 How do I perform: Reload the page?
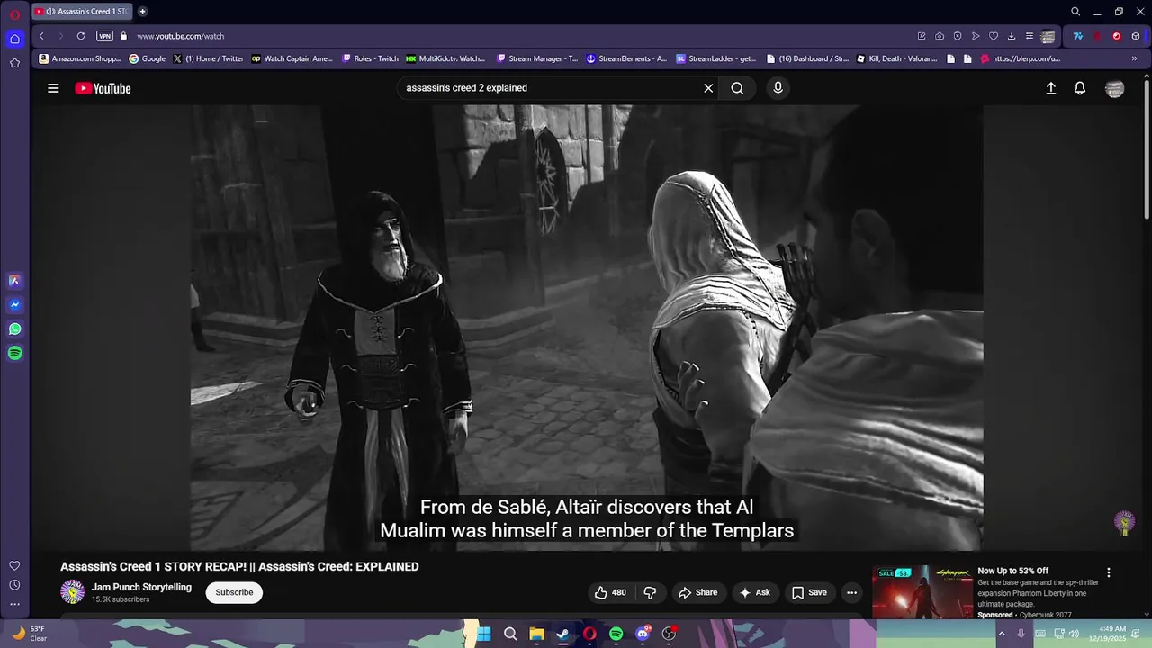coord(81,36)
